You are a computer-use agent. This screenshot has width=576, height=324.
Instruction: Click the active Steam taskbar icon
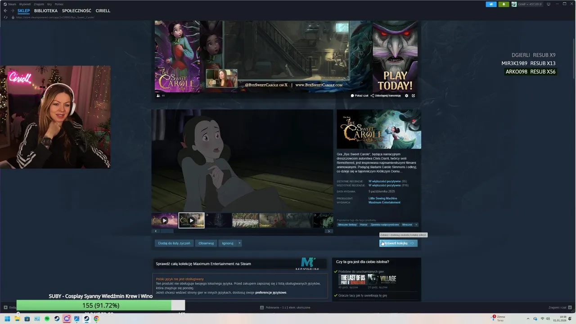pos(86,319)
